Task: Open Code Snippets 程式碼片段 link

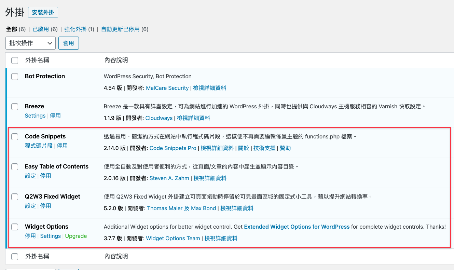Action: pos(39,146)
